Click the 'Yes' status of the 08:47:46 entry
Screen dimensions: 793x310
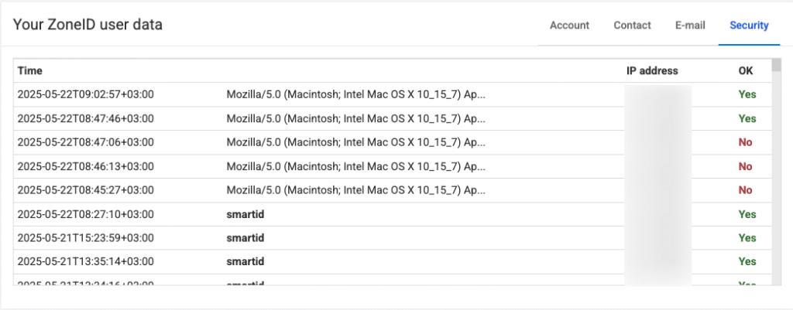[747, 118]
